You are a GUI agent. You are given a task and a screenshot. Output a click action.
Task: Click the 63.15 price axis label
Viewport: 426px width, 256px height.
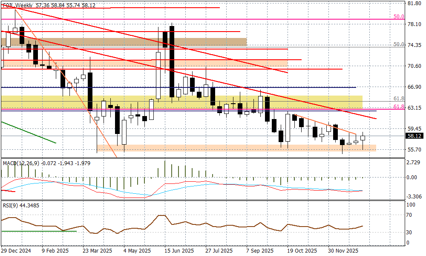point(414,108)
